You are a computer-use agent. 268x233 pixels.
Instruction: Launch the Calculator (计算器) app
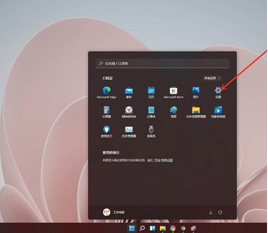pos(106,112)
